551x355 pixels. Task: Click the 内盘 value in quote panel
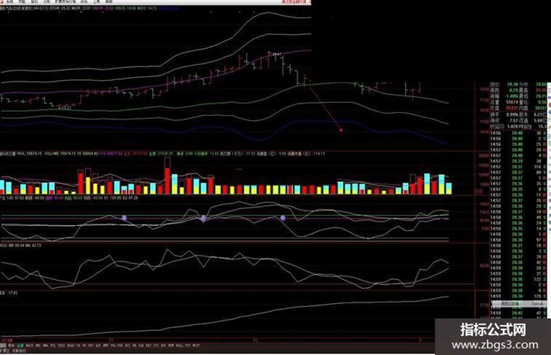(541, 108)
